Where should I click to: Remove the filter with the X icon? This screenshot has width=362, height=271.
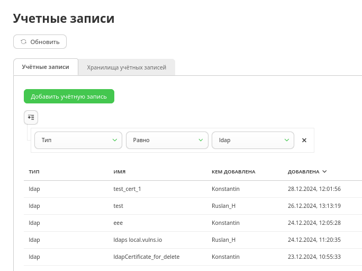(x=304, y=140)
